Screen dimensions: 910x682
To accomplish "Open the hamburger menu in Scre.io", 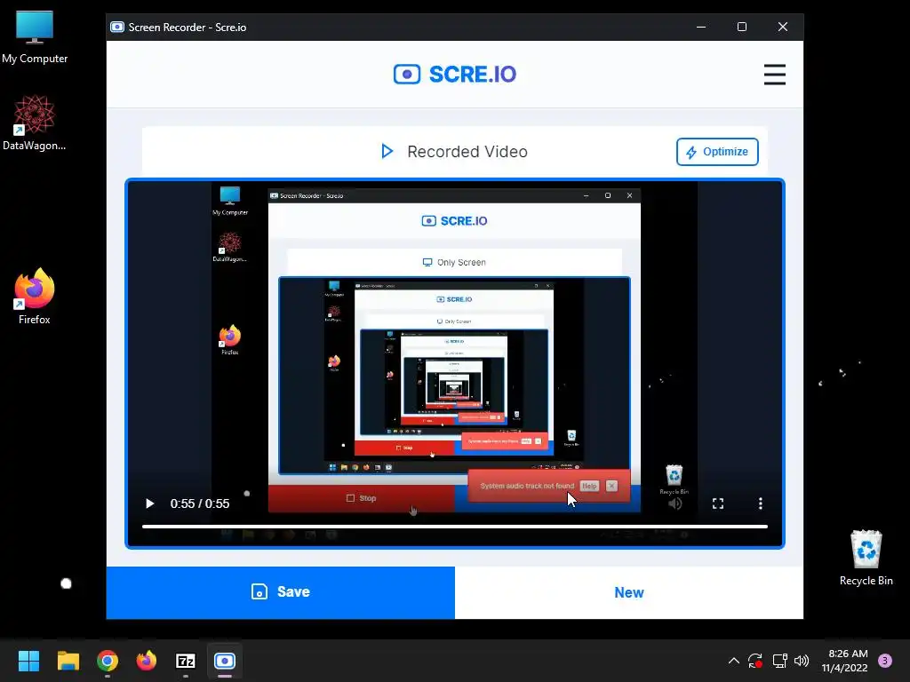I will [774, 75].
